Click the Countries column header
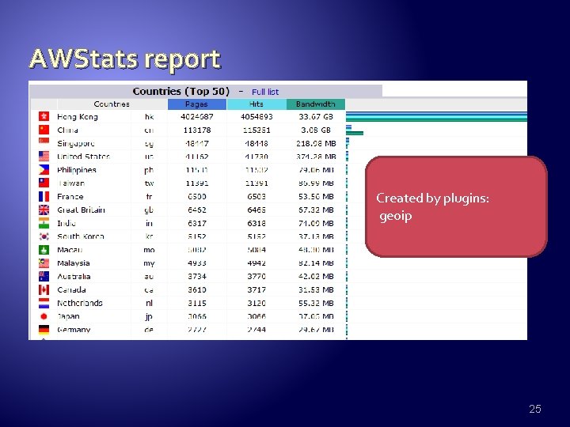 tap(112, 104)
